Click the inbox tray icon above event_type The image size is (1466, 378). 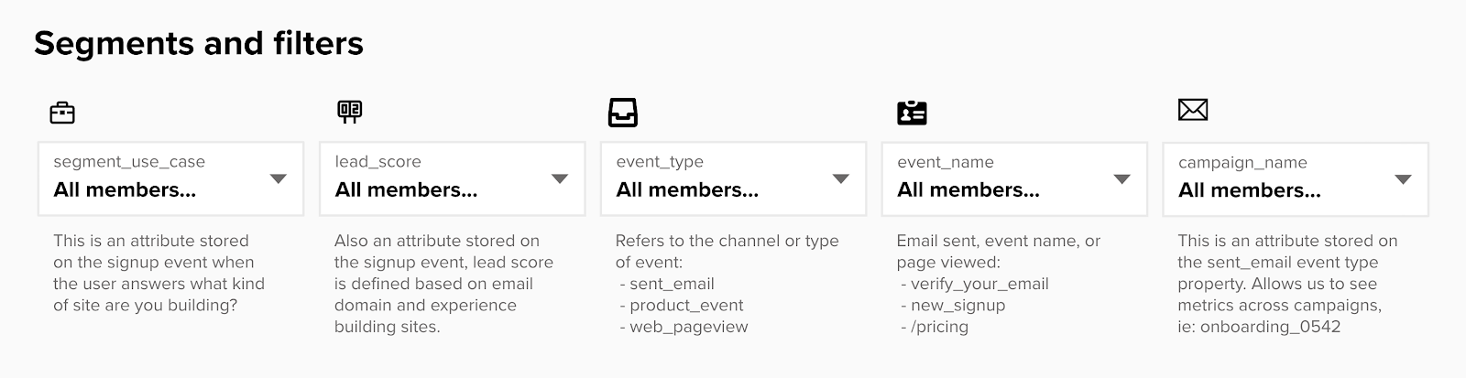click(623, 113)
